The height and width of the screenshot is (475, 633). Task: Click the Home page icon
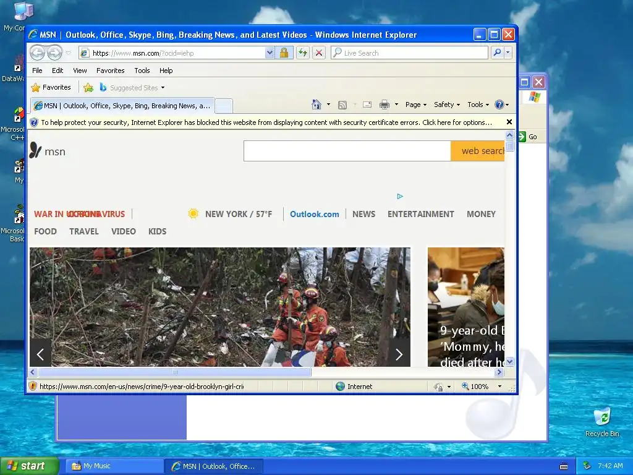[x=316, y=105]
